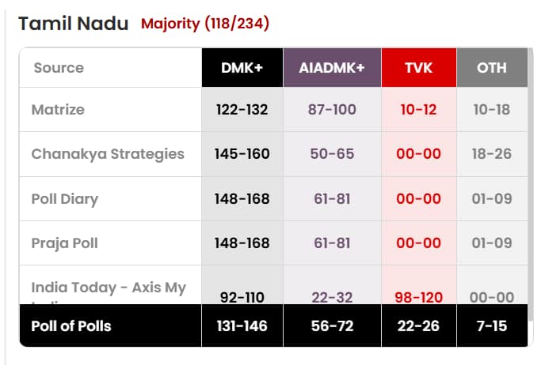Click the Tamil Nadu heading
Image resolution: width=545 pixels, height=365 pixels.
73,23
